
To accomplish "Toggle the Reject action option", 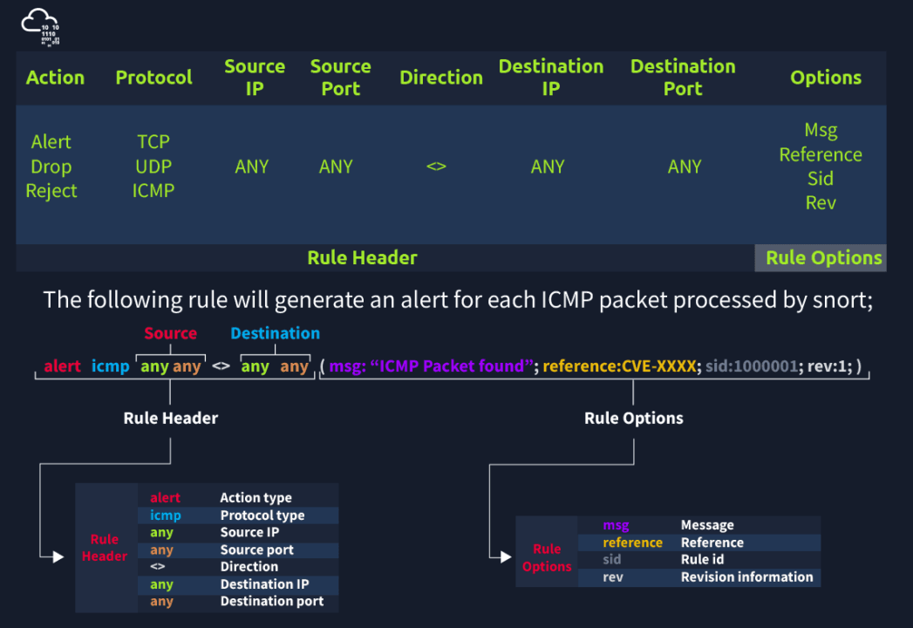I will (x=51, y=190).
